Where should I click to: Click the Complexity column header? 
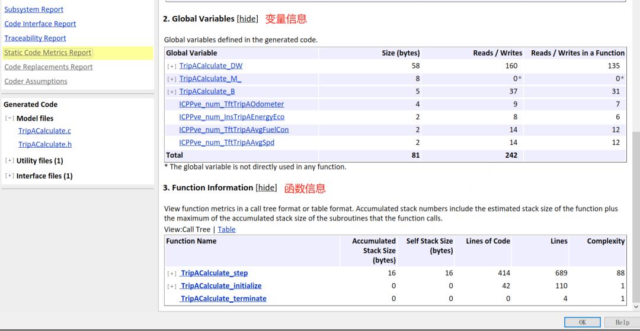tap(606, 241)
